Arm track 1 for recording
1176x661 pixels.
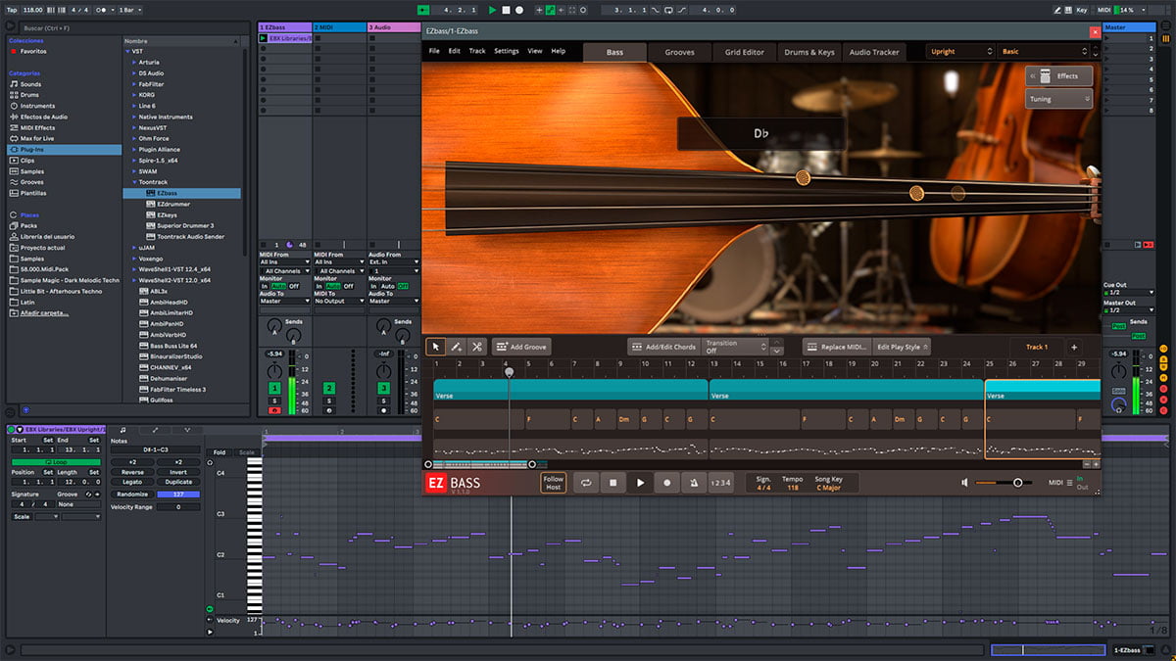click(275, 410)
